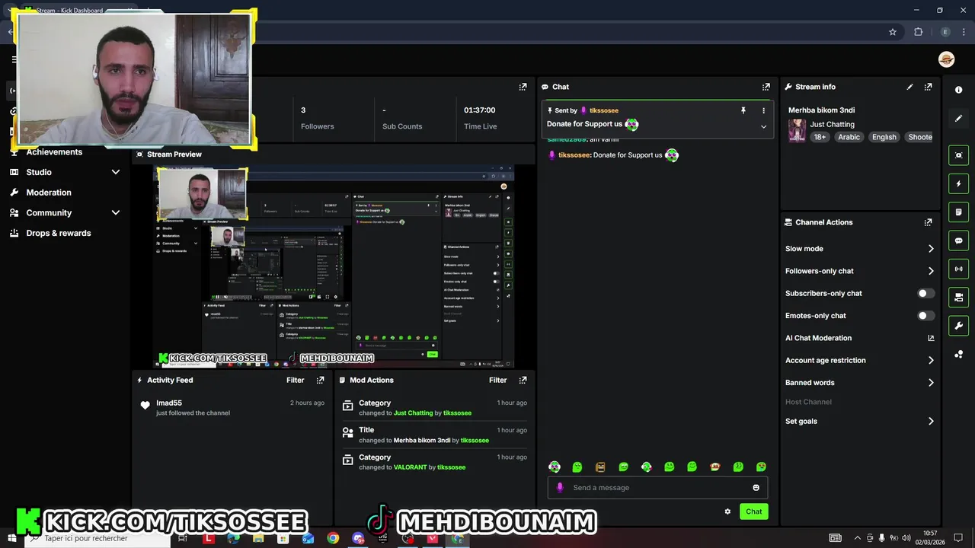
Task: Click the green Chat send button
Action: point(753,511)
